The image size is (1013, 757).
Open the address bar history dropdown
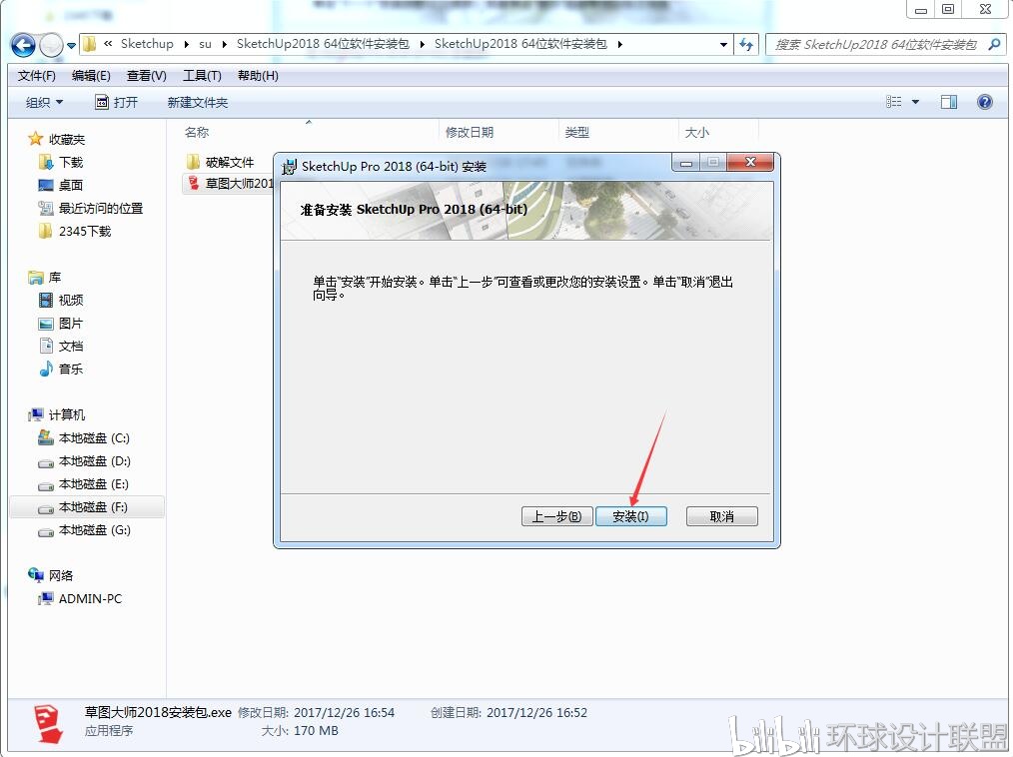[x=723, y=45]
